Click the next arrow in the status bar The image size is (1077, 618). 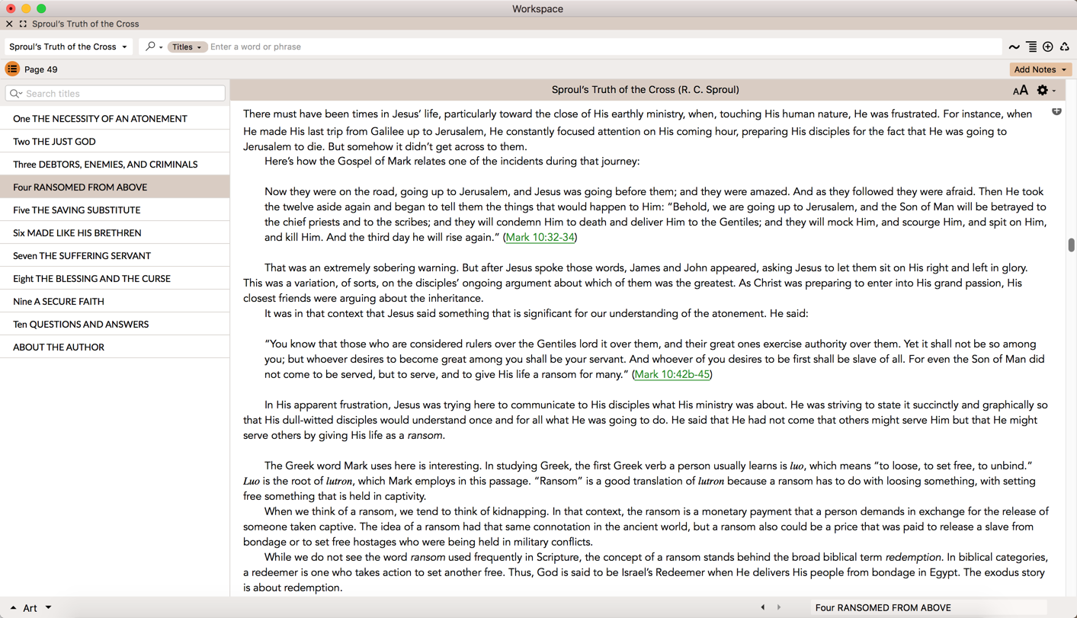pyautogui.click(x=778, y=607)
